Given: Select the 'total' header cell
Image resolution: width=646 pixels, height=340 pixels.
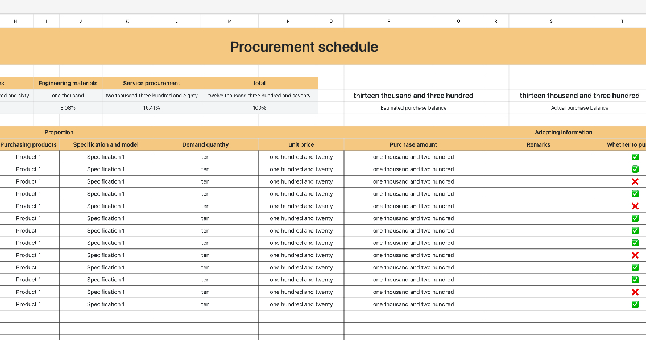Looking at the screenshot, I should click(x=259, y=83).
